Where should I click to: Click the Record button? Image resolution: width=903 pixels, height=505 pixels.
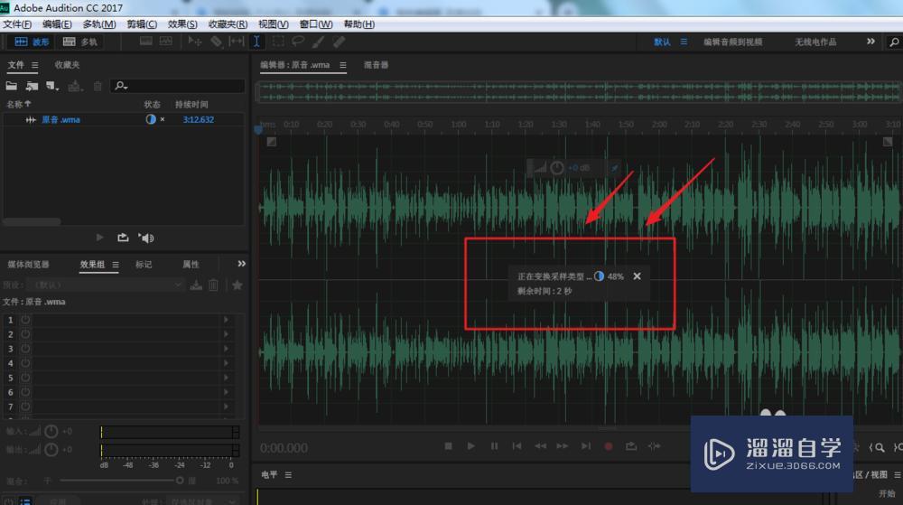[608, 446]
